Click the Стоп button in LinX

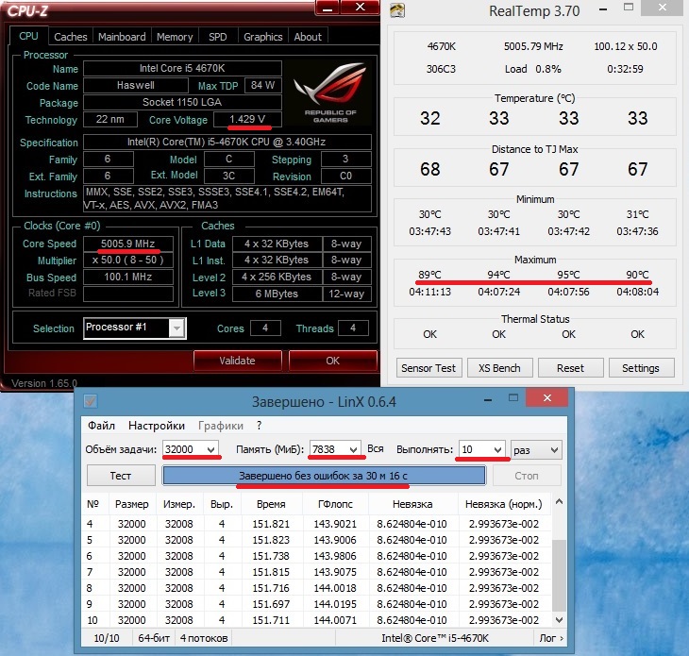pos(527,476)
